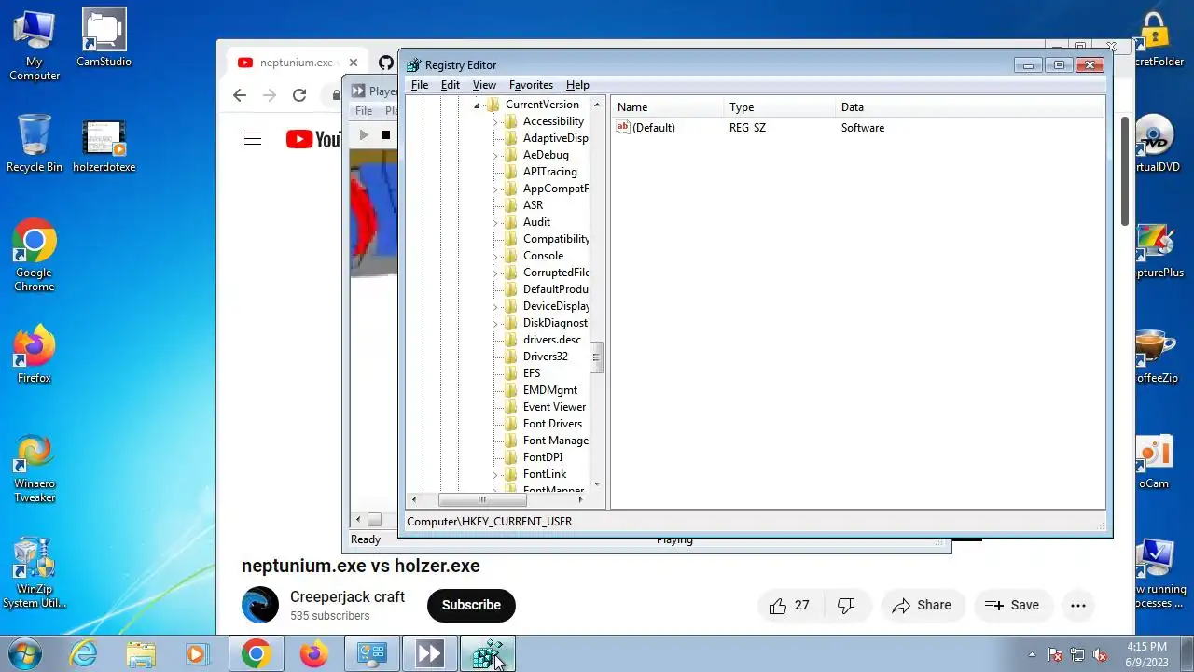Screen dimensions: 1194x672
Task: Open the oCam desktop shortcut
Action: 1154,463
